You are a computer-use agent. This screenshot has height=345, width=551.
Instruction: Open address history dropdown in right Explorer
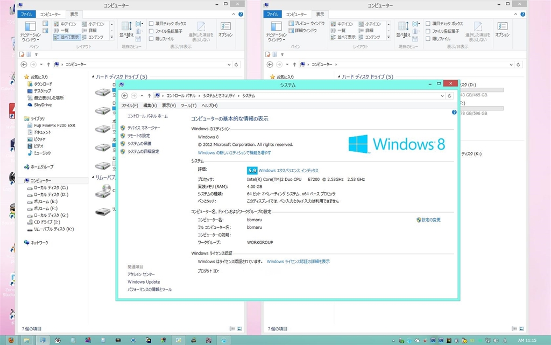pos(511,65)
